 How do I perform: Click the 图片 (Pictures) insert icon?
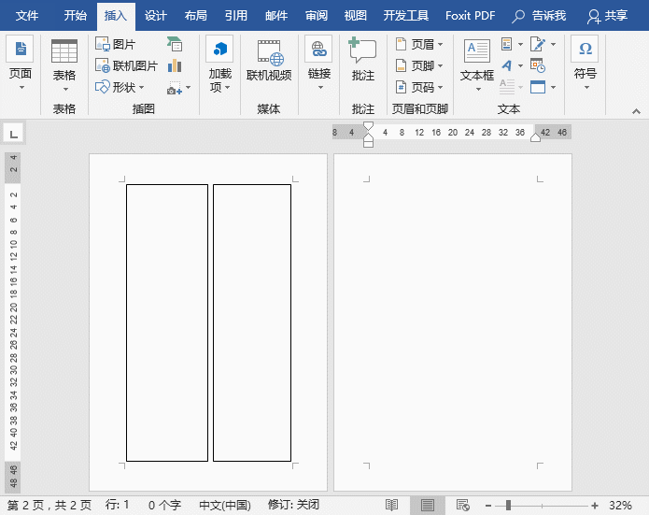pos(116,45)
